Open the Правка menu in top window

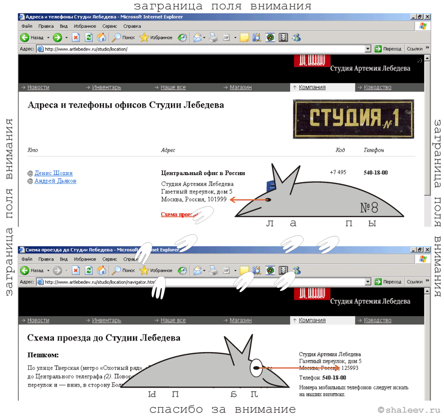click(x=46, y=26)
